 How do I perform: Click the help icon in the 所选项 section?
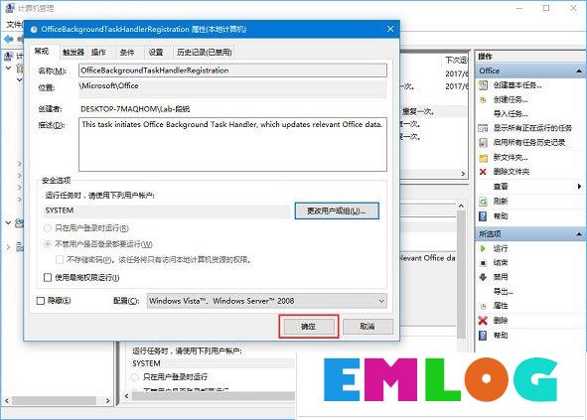click(x=484, y=335)
